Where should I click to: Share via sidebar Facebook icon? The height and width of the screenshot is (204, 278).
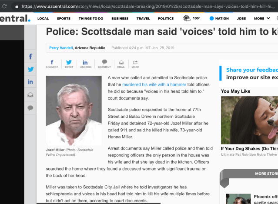coord(30,57)
